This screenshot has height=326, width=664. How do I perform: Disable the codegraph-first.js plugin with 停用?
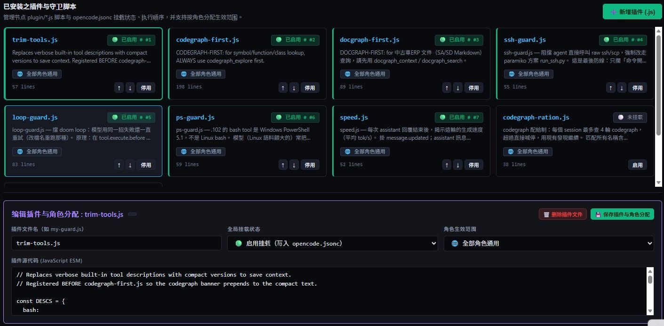tap(310, 87)
